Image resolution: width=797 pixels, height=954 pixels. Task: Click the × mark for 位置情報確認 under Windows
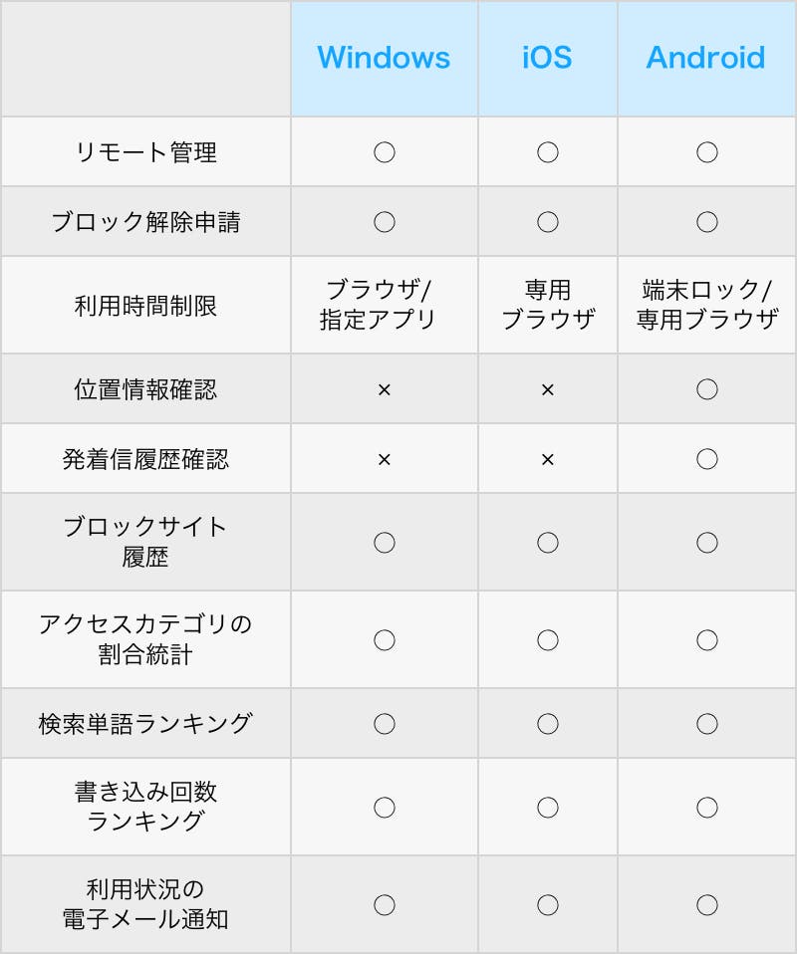(x=385, y=390)
